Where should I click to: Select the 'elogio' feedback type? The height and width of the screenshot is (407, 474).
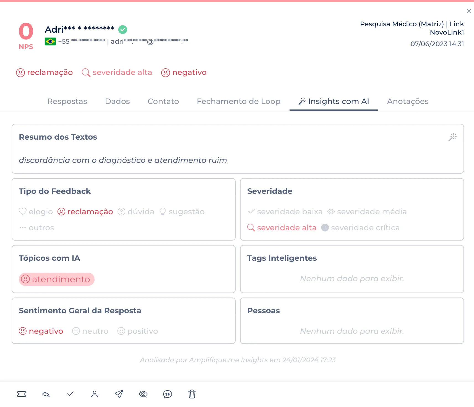tap(36, 212)
